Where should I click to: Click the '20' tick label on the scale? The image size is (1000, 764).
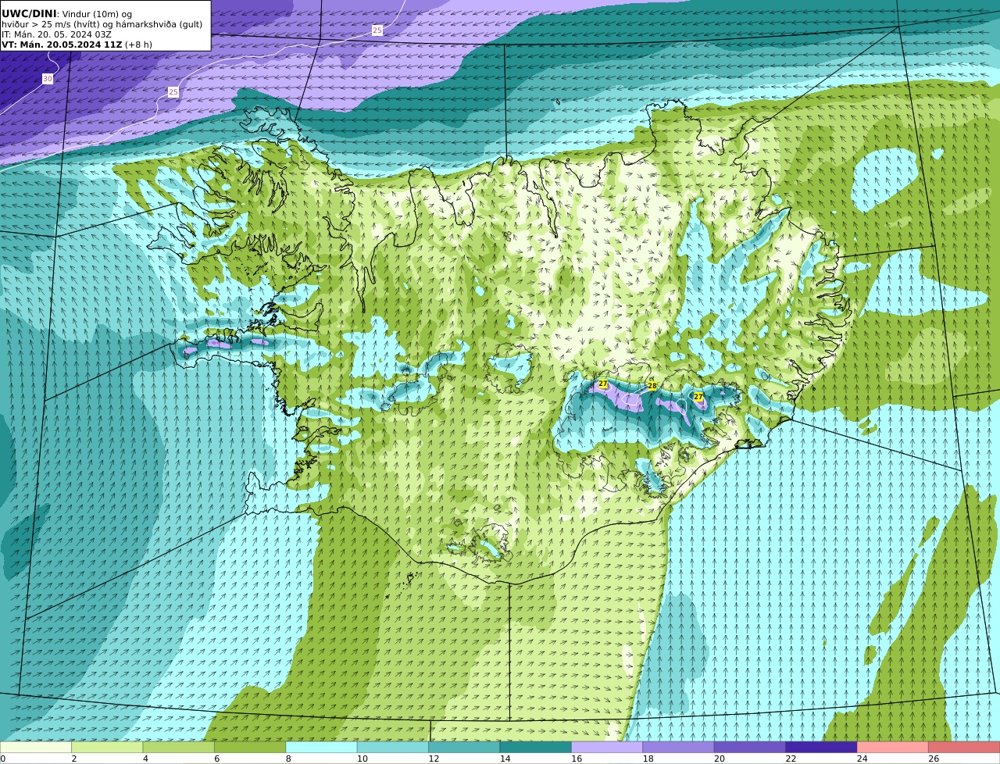(x=720, y=759)
